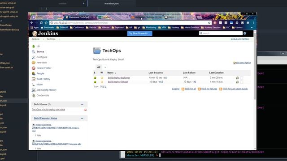The width and height of the screenshot is (287, 161).
Task: Click the green Up arrow icon
Action: tap(34, 46)
